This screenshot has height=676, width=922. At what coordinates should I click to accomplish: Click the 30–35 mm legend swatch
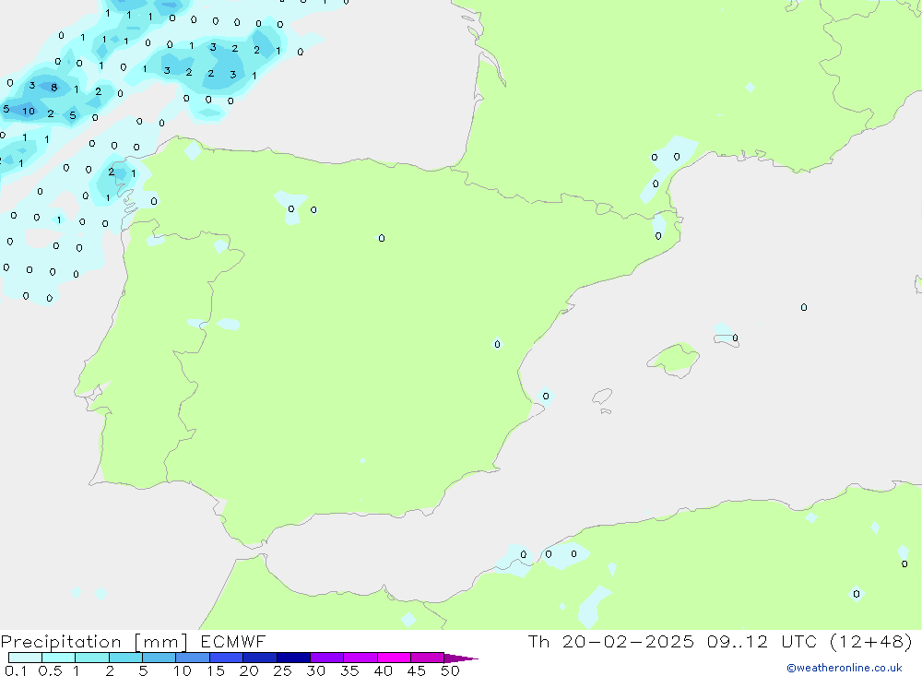pos(326,658)
